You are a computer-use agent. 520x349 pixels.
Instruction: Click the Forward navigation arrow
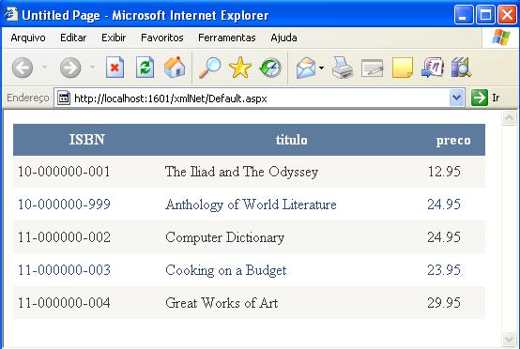[70, 68]
